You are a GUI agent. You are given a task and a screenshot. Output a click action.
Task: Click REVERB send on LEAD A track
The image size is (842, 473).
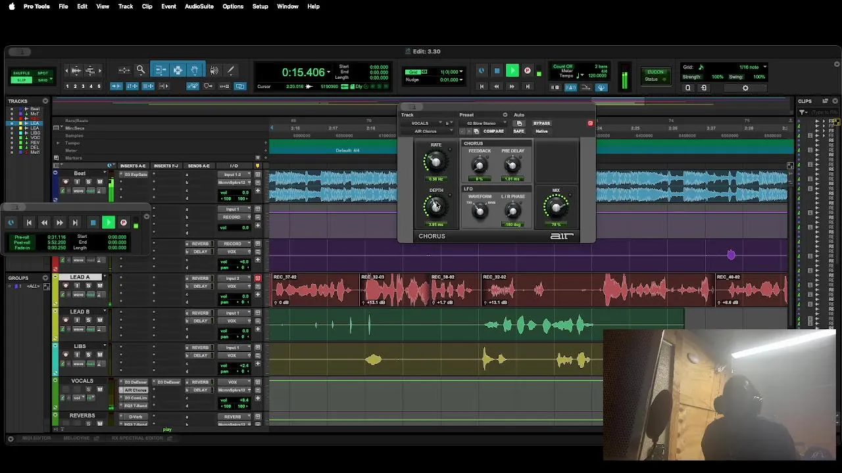[x=200, y=279]
